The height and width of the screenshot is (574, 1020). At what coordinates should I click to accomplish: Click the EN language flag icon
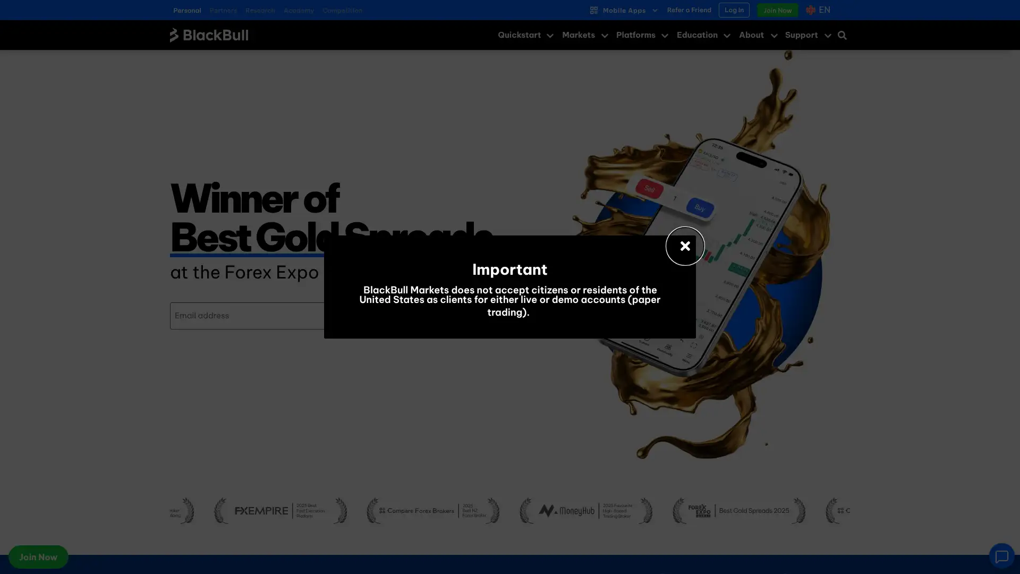(810, 10)
